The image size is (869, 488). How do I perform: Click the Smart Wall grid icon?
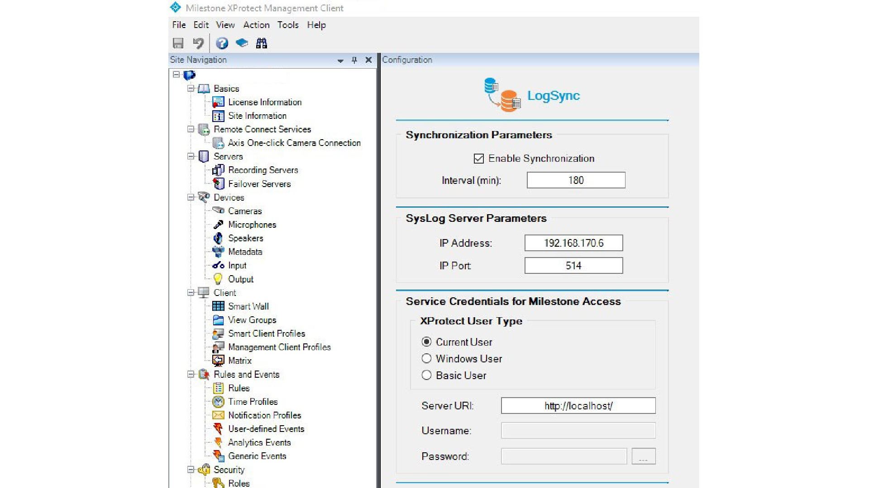pyautogui.click(x=218, y=306)
